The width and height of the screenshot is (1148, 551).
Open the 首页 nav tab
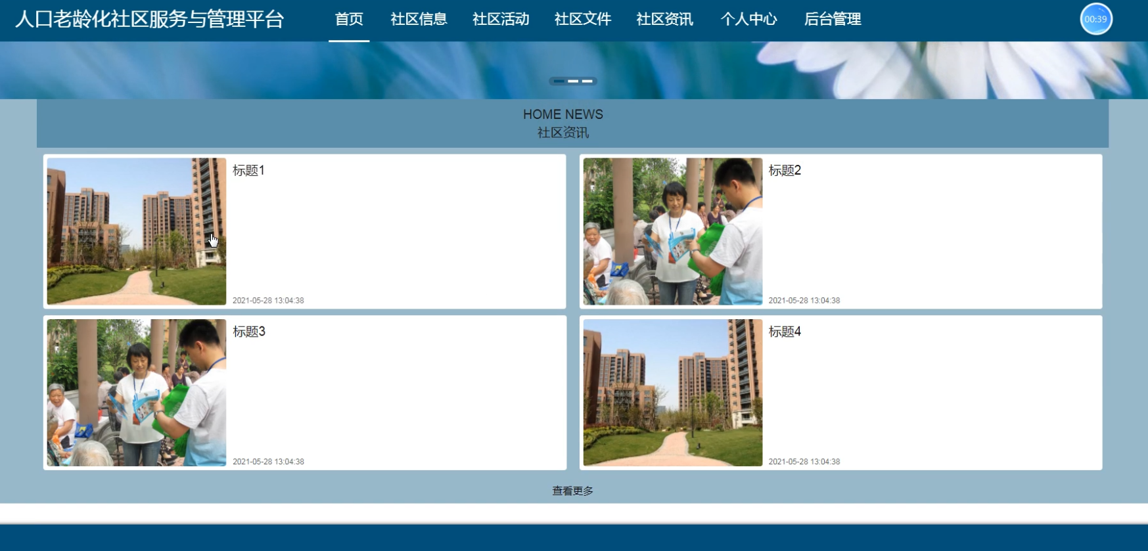point(349,20)
